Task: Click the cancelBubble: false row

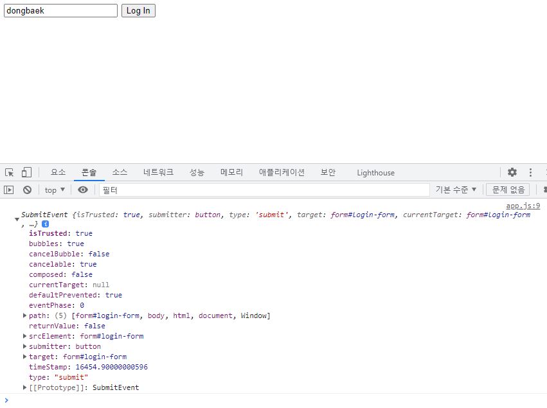Action: pos(69,254)
